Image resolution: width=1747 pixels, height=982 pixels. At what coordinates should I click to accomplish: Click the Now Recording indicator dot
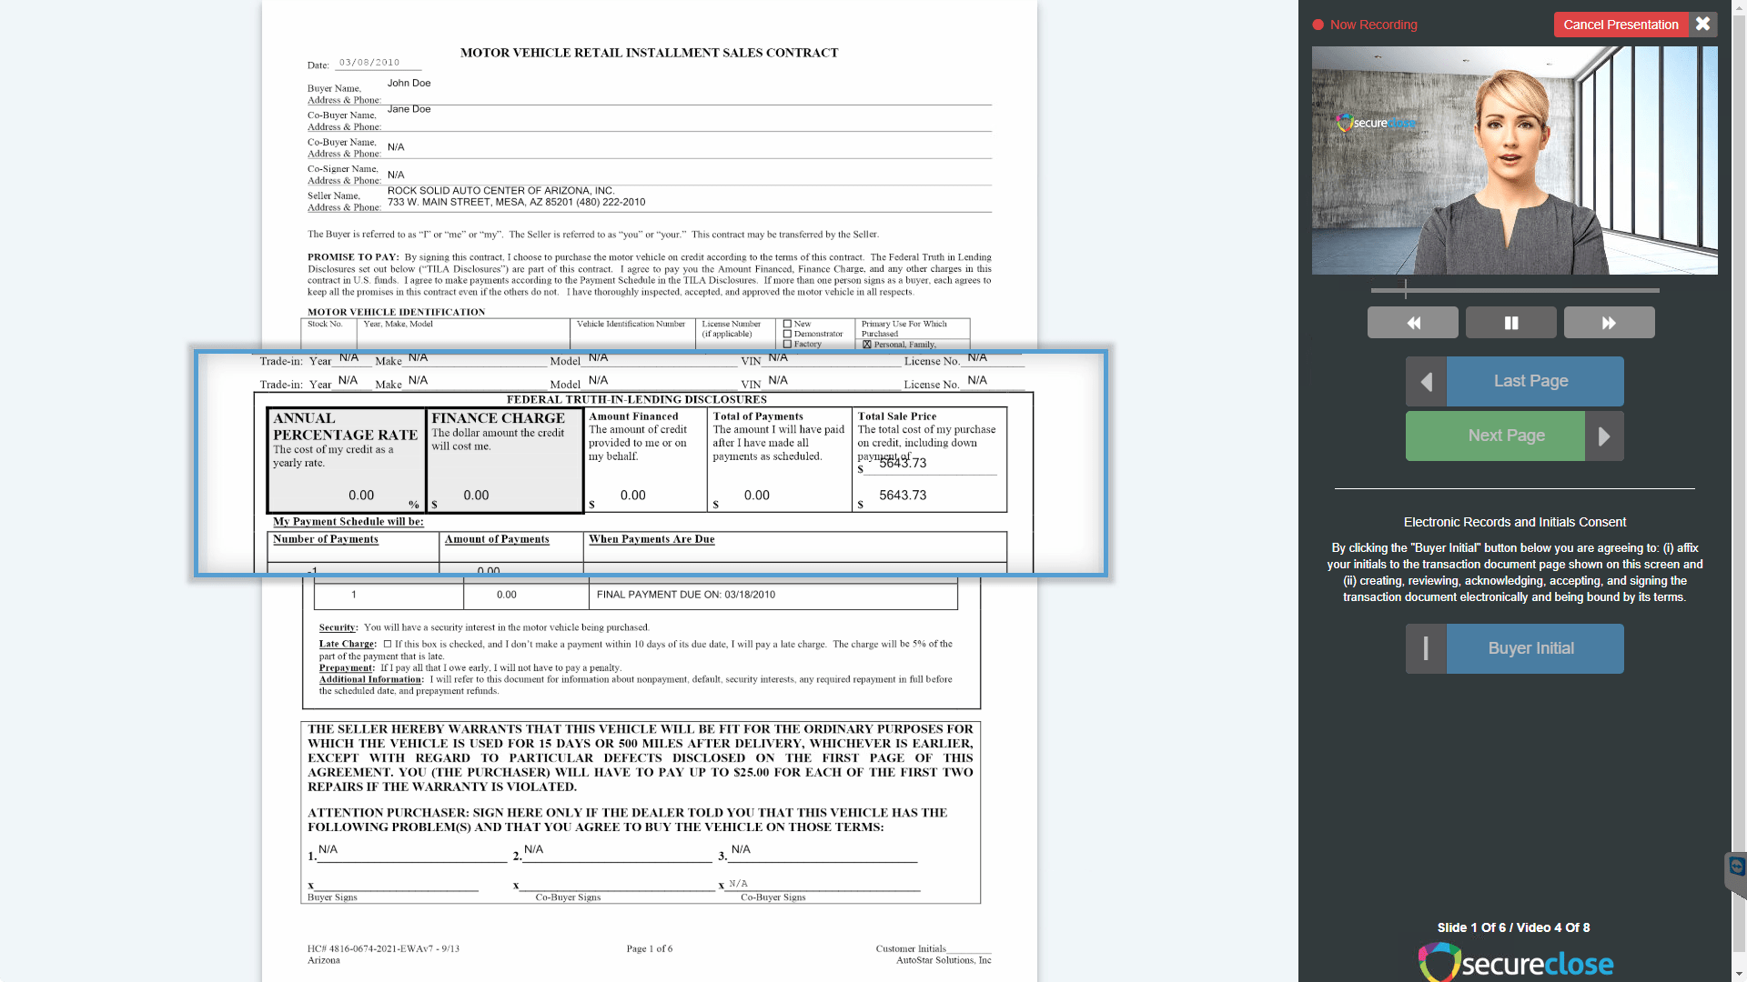1317,25
